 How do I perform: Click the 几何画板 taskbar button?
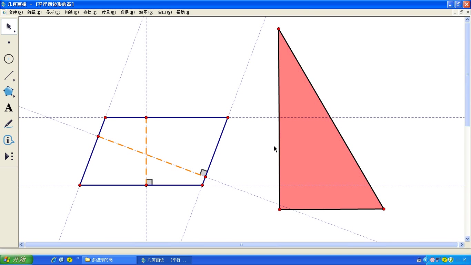point(164,260)
